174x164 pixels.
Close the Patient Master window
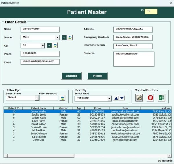tap(171, 3)
